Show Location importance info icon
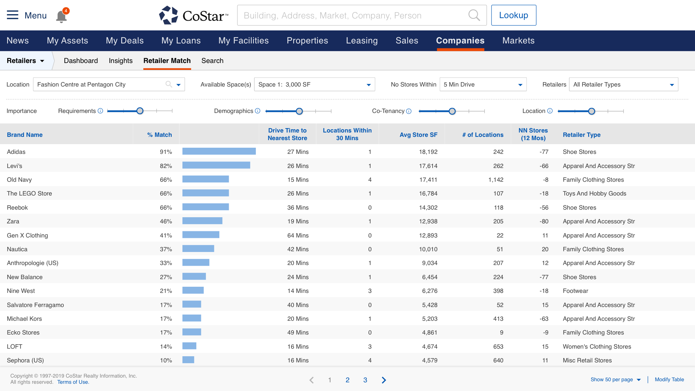This screenshot has height=391, width=695. (550, 111)
